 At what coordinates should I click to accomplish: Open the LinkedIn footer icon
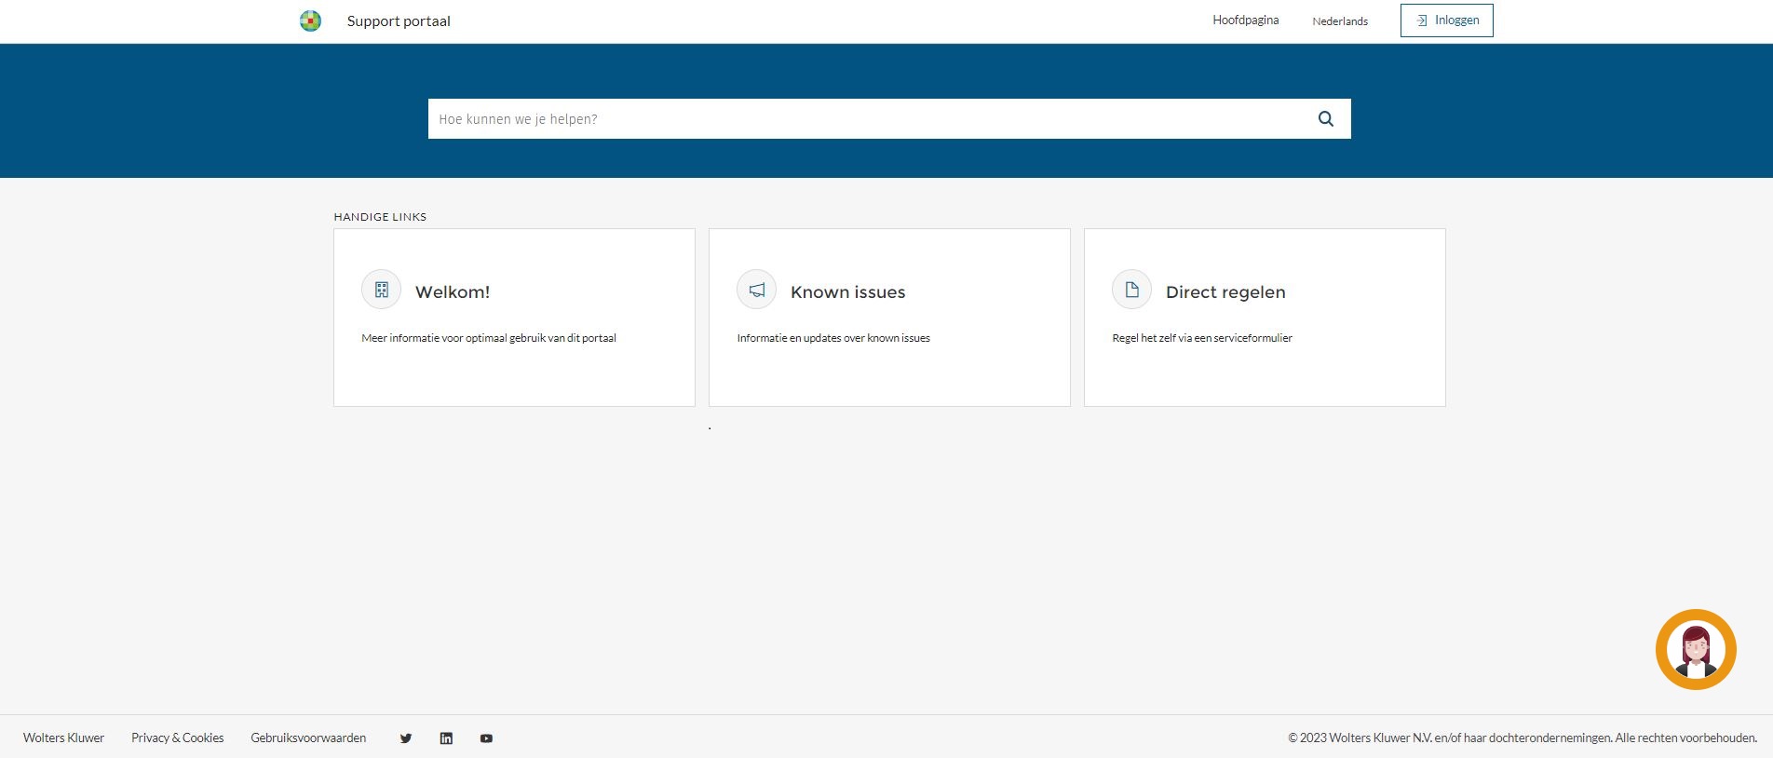(446, 738)
